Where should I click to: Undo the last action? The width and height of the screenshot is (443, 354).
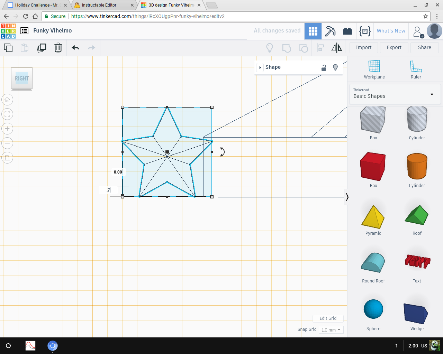tap(75, 48)
